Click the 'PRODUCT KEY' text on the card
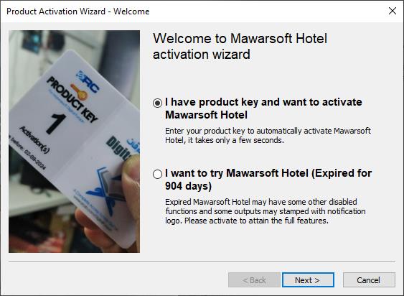 pyautogui.click(x=72, y=99)
